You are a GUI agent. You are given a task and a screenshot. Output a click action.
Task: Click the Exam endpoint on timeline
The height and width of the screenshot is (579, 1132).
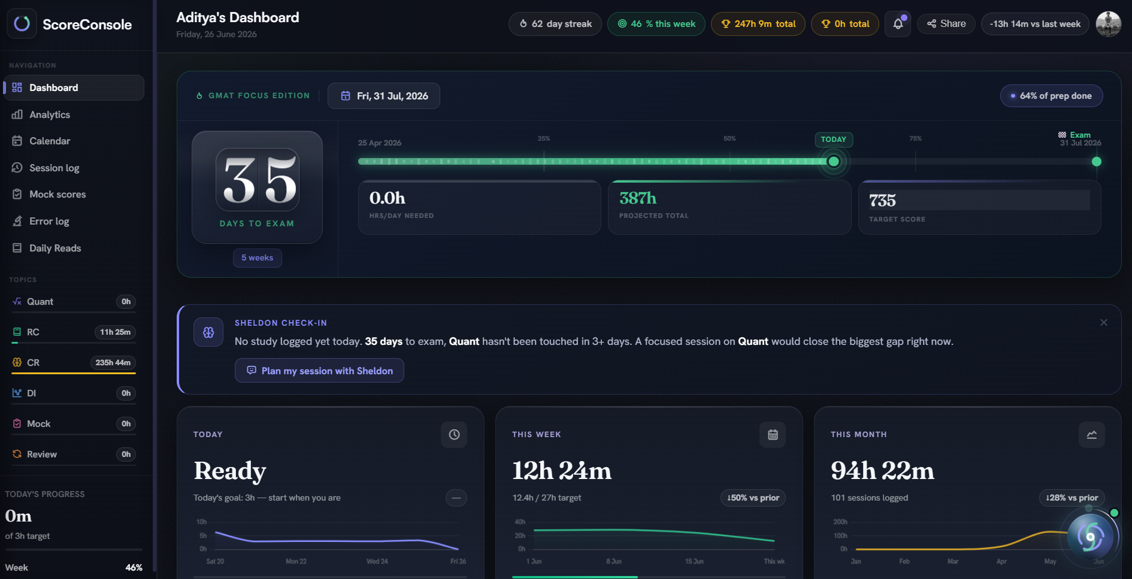tap(1097, 162)
